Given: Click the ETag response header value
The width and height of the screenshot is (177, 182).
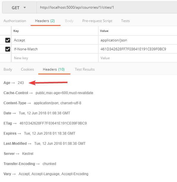Looking at the screenshot, I should pos(53,123).
